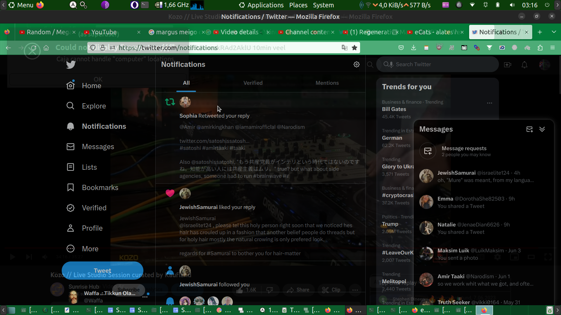Save page to Pocket
Screen dimensions: 561x315
coord(401,48)
